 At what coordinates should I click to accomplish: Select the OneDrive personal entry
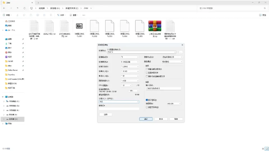10,30
